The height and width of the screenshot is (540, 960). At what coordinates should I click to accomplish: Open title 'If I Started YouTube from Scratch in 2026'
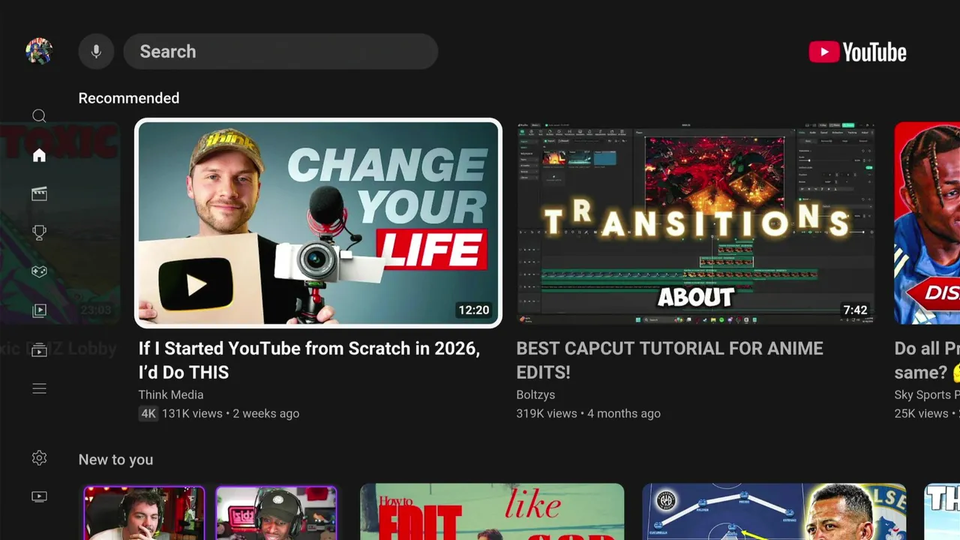[309, 360]
